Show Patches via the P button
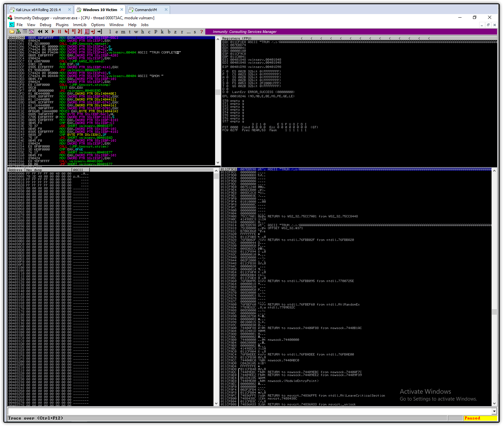Viewport: 503px width, 426px height. coord(156,32)
